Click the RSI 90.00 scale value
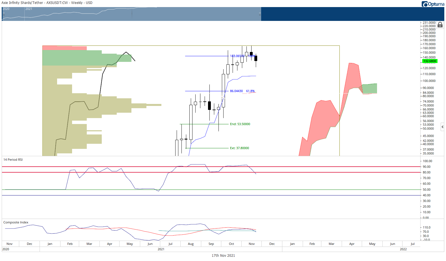The image size is (446, 261). 426,167
